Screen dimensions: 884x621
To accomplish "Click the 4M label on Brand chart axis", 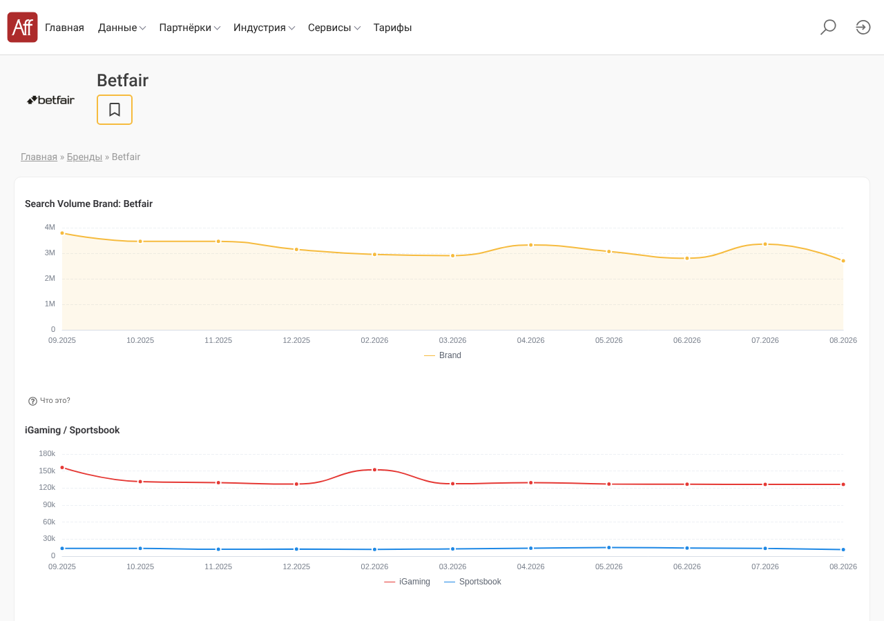I will 50,227.
